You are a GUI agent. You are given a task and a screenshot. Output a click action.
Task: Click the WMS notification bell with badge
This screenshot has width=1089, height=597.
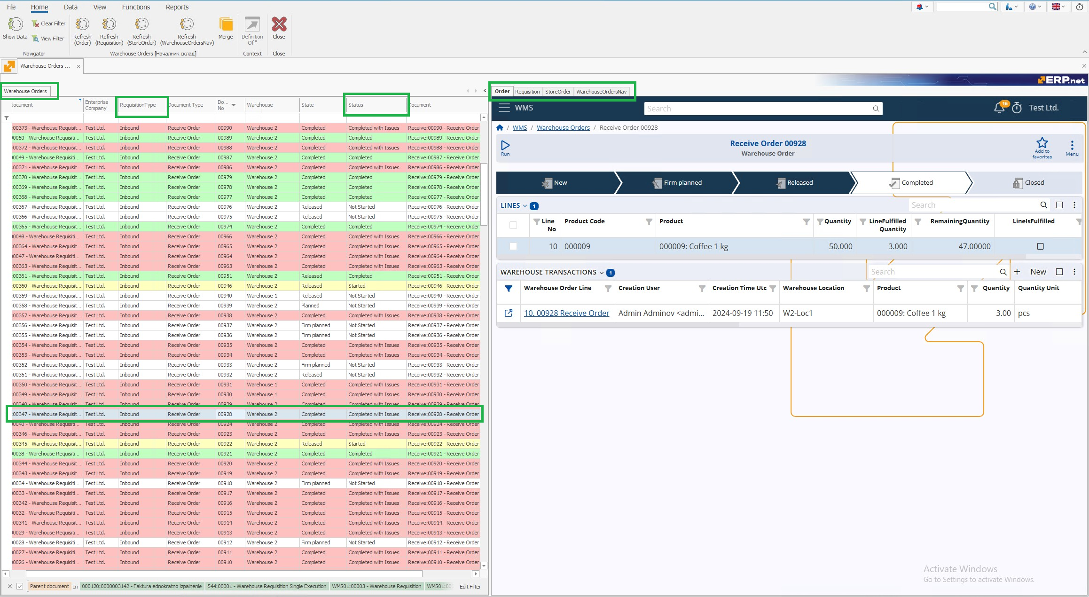pyautogui.click(x=999, y=108)
